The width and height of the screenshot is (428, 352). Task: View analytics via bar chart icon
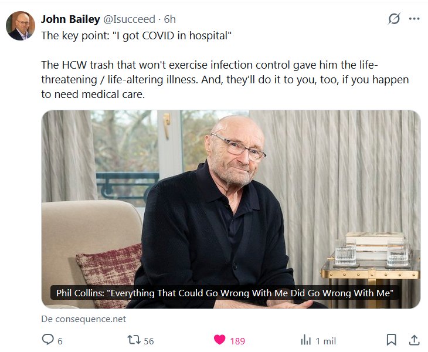pos(305,340)
